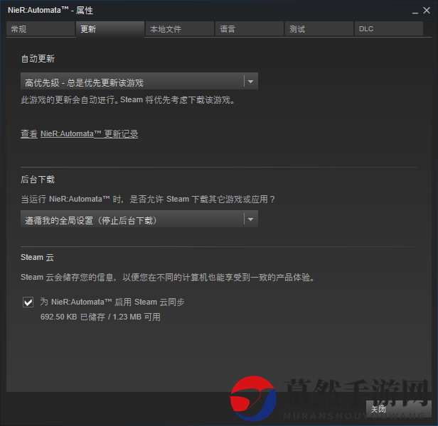The height and width of the screenshot is (426, 438).
Task: Click the arrow on 高优先级 dropdown
Action: point(250,82)
